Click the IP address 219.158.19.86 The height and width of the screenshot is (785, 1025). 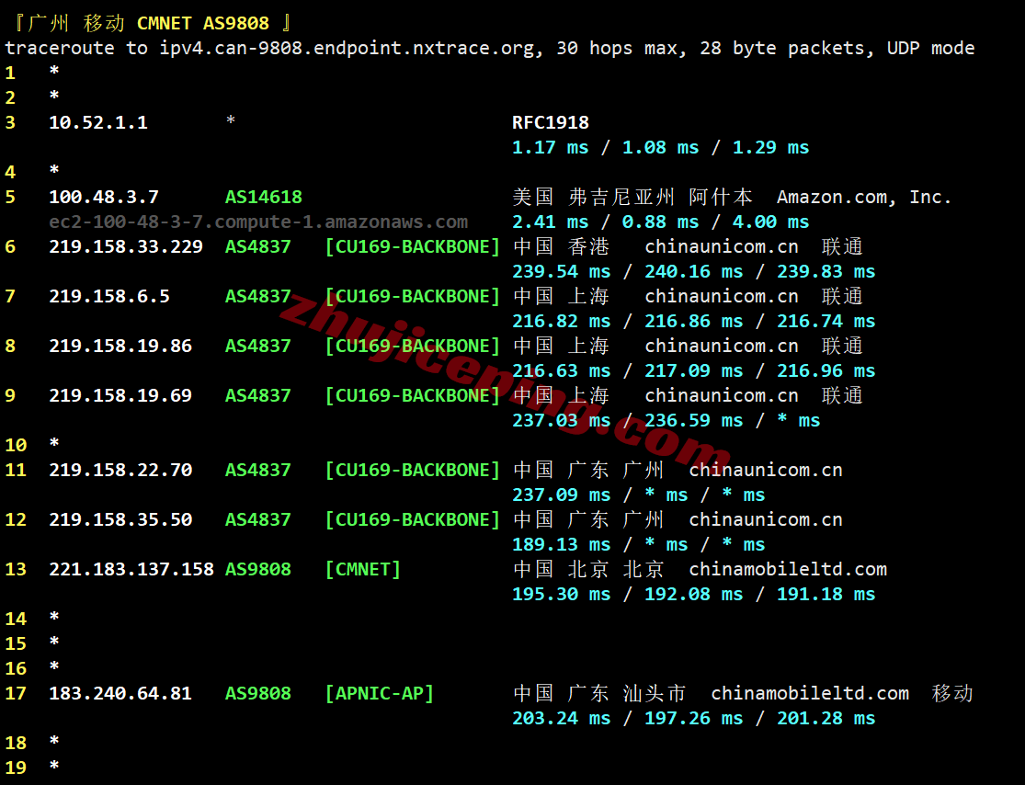(120, 347)
